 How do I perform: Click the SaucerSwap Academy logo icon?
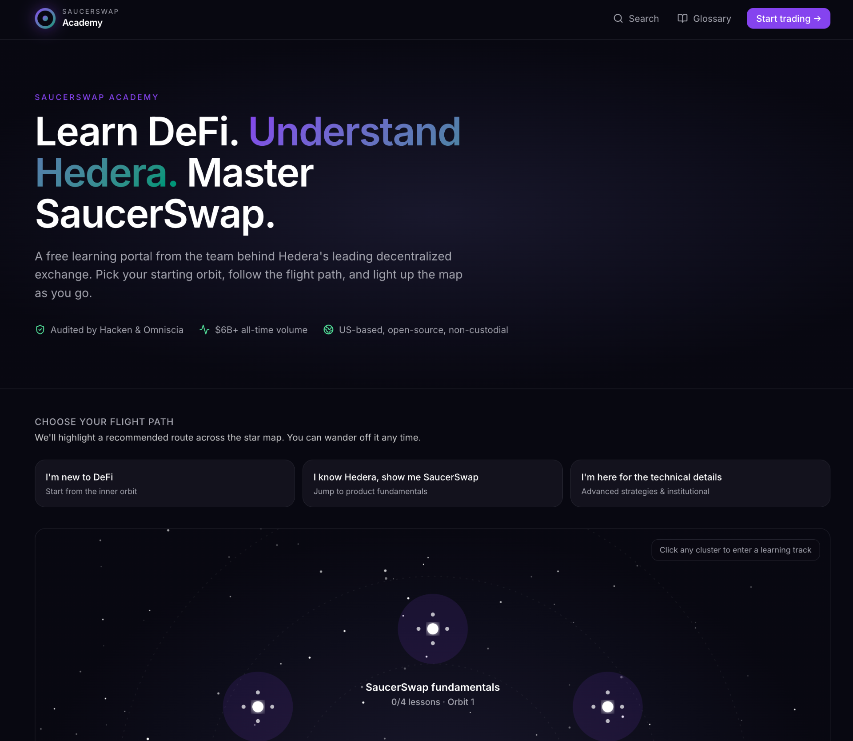coord(45,18)
